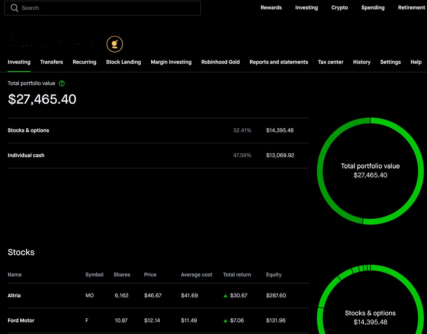Open the profile avatar icon
This screenshot has height=334, width=427.
click(115, 44)
